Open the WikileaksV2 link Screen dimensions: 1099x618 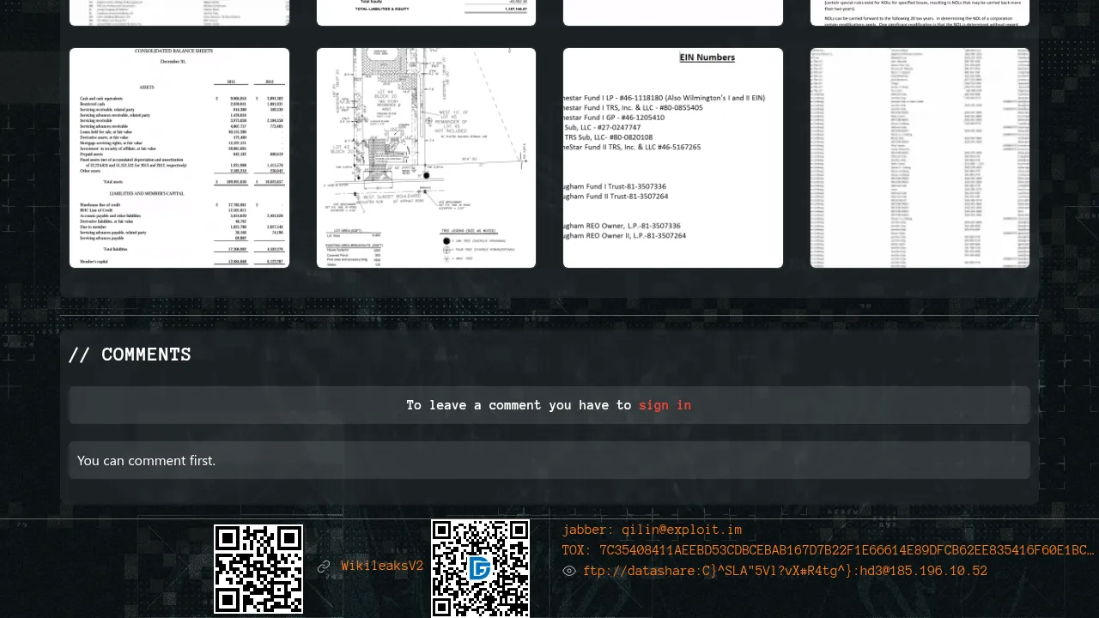click(382, 566)
